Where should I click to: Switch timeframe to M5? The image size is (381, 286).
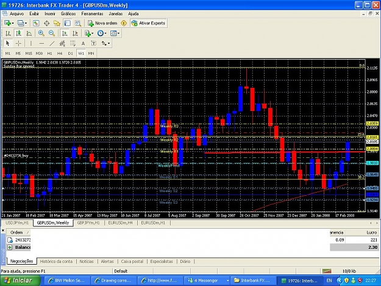coord(18,53)
